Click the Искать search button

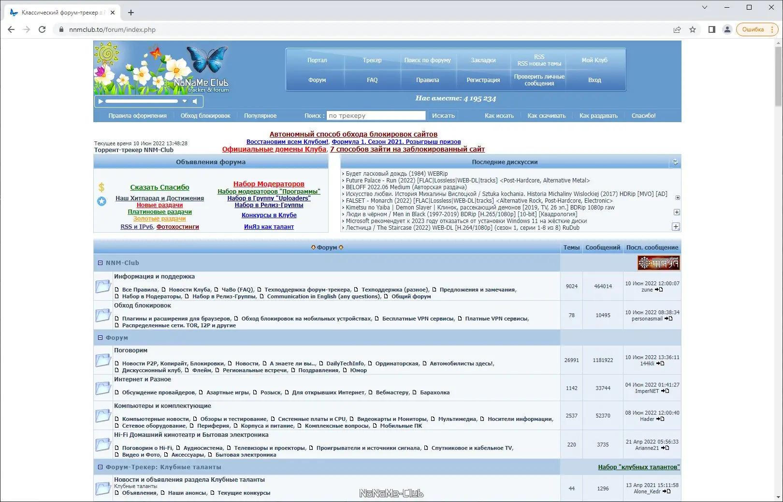(443, 116)
